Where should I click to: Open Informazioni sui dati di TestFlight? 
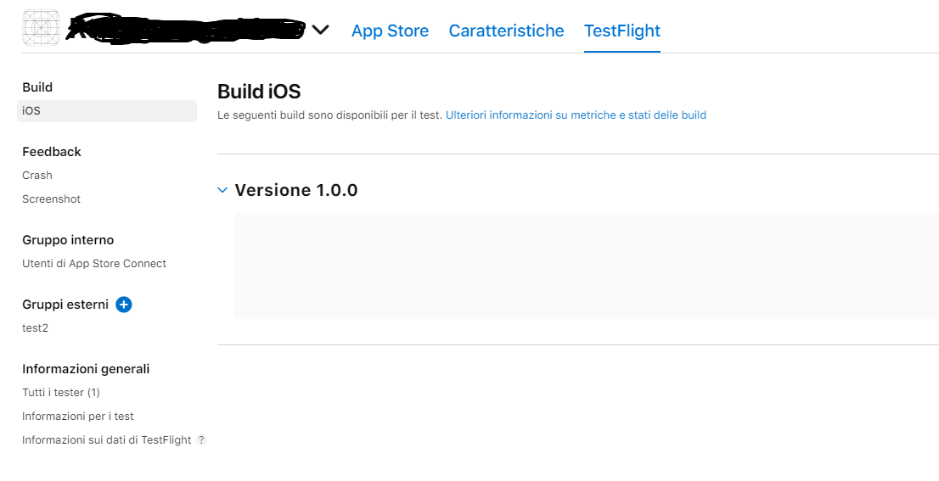(x=107, y=440)
